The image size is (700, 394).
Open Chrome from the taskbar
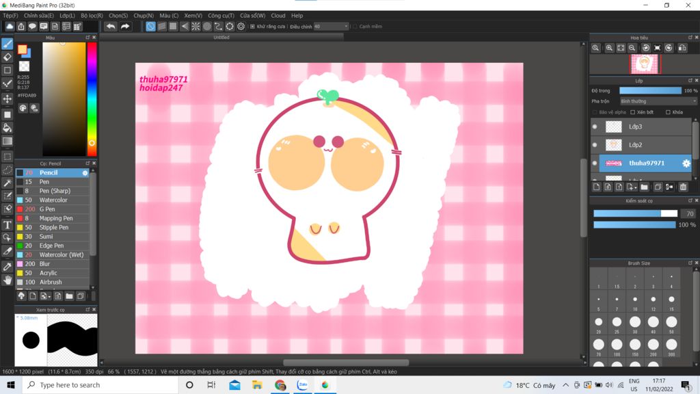pyautogui.click(x=280, y=384)
